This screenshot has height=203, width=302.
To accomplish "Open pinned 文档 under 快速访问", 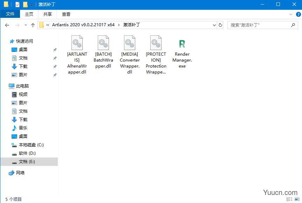I will (23, 58).
